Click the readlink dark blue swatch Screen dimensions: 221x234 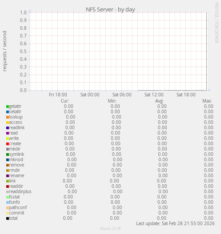click(8, 128)
